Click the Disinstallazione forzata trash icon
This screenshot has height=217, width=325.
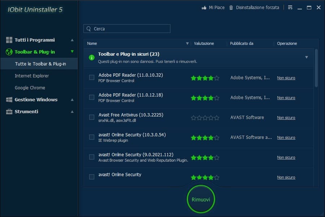pyautogui.click(x=231, y=8)
